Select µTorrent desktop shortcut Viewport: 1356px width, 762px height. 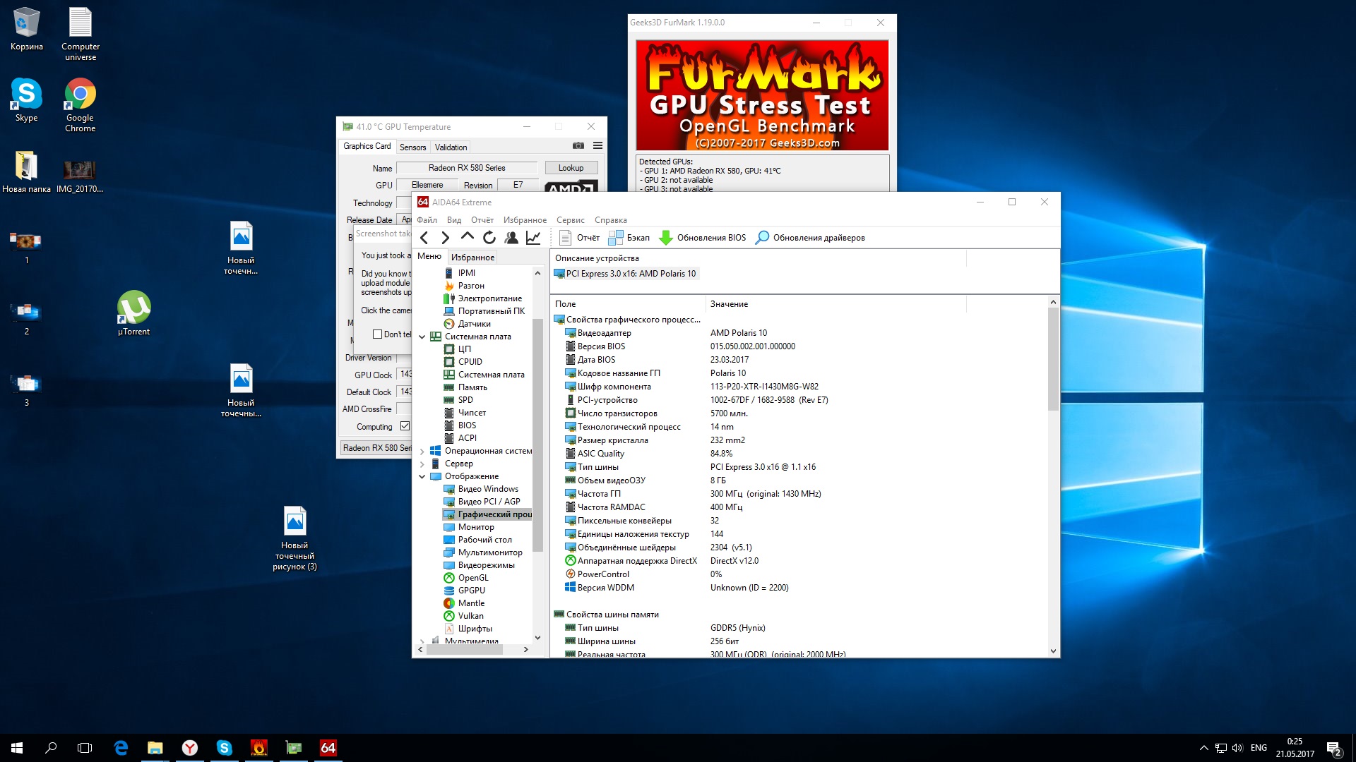(133, 313)
